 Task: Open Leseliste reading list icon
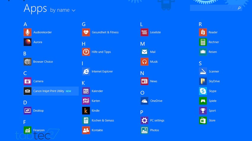click(x=144, y=32)
